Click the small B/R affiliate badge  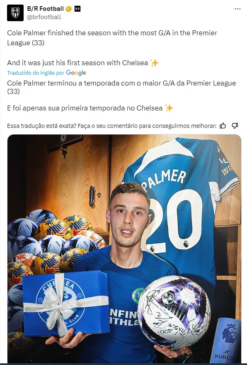[77, 9]
